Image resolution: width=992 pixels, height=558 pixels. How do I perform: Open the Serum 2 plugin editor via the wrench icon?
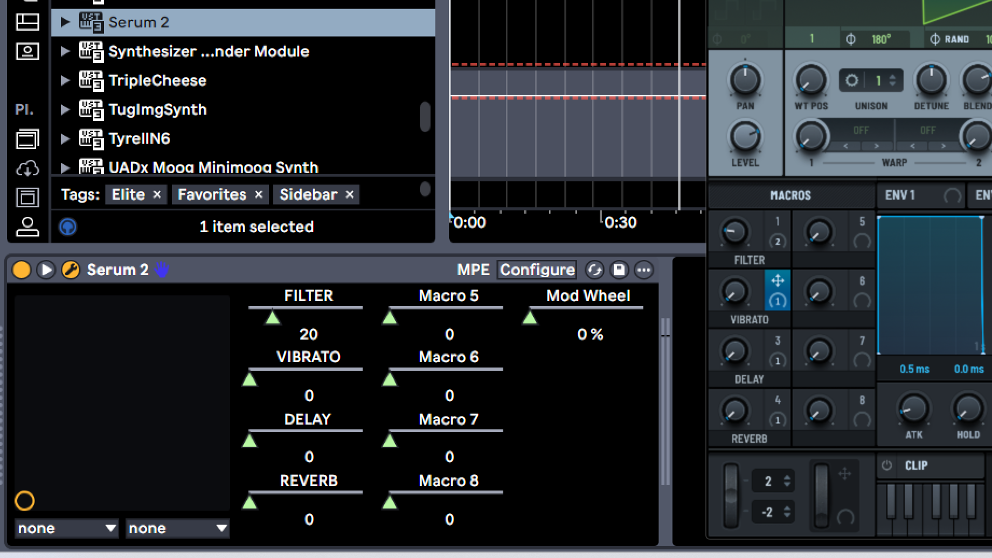click(x=71, y=270)
